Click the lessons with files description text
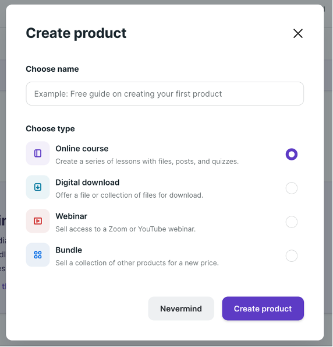 (147, 162)
